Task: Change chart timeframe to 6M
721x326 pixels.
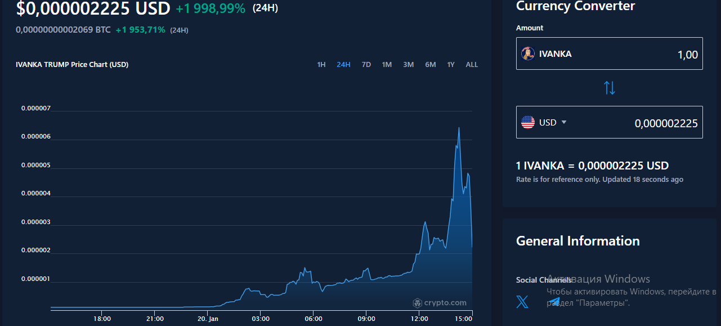Action: [431, 65]
